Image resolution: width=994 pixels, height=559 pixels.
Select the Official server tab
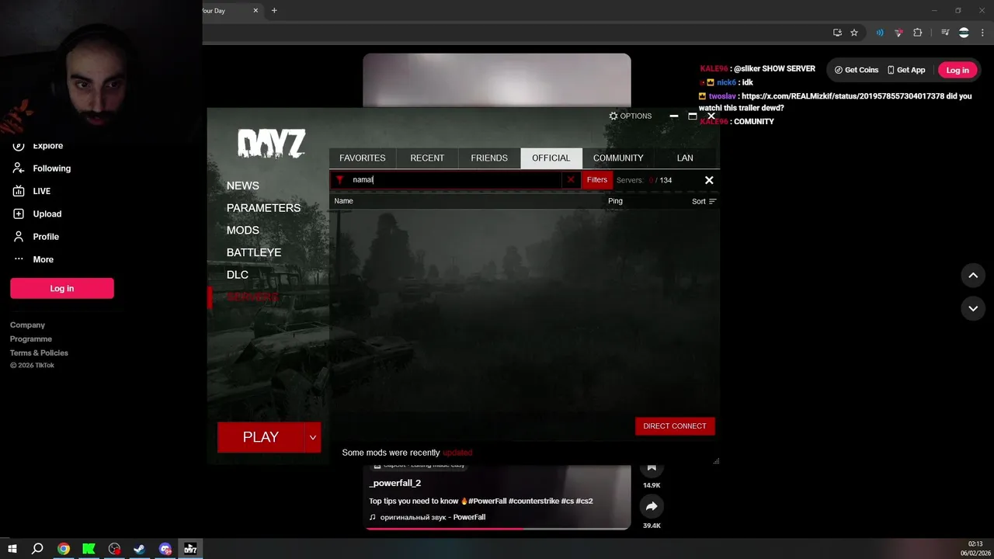551,158
